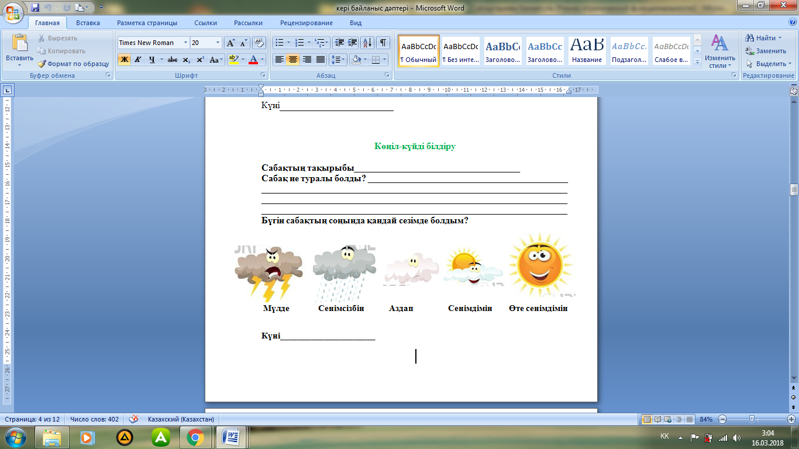Open the Рецензирование tab
Viewport: 799px width, 449px height.
pos(306,23)
